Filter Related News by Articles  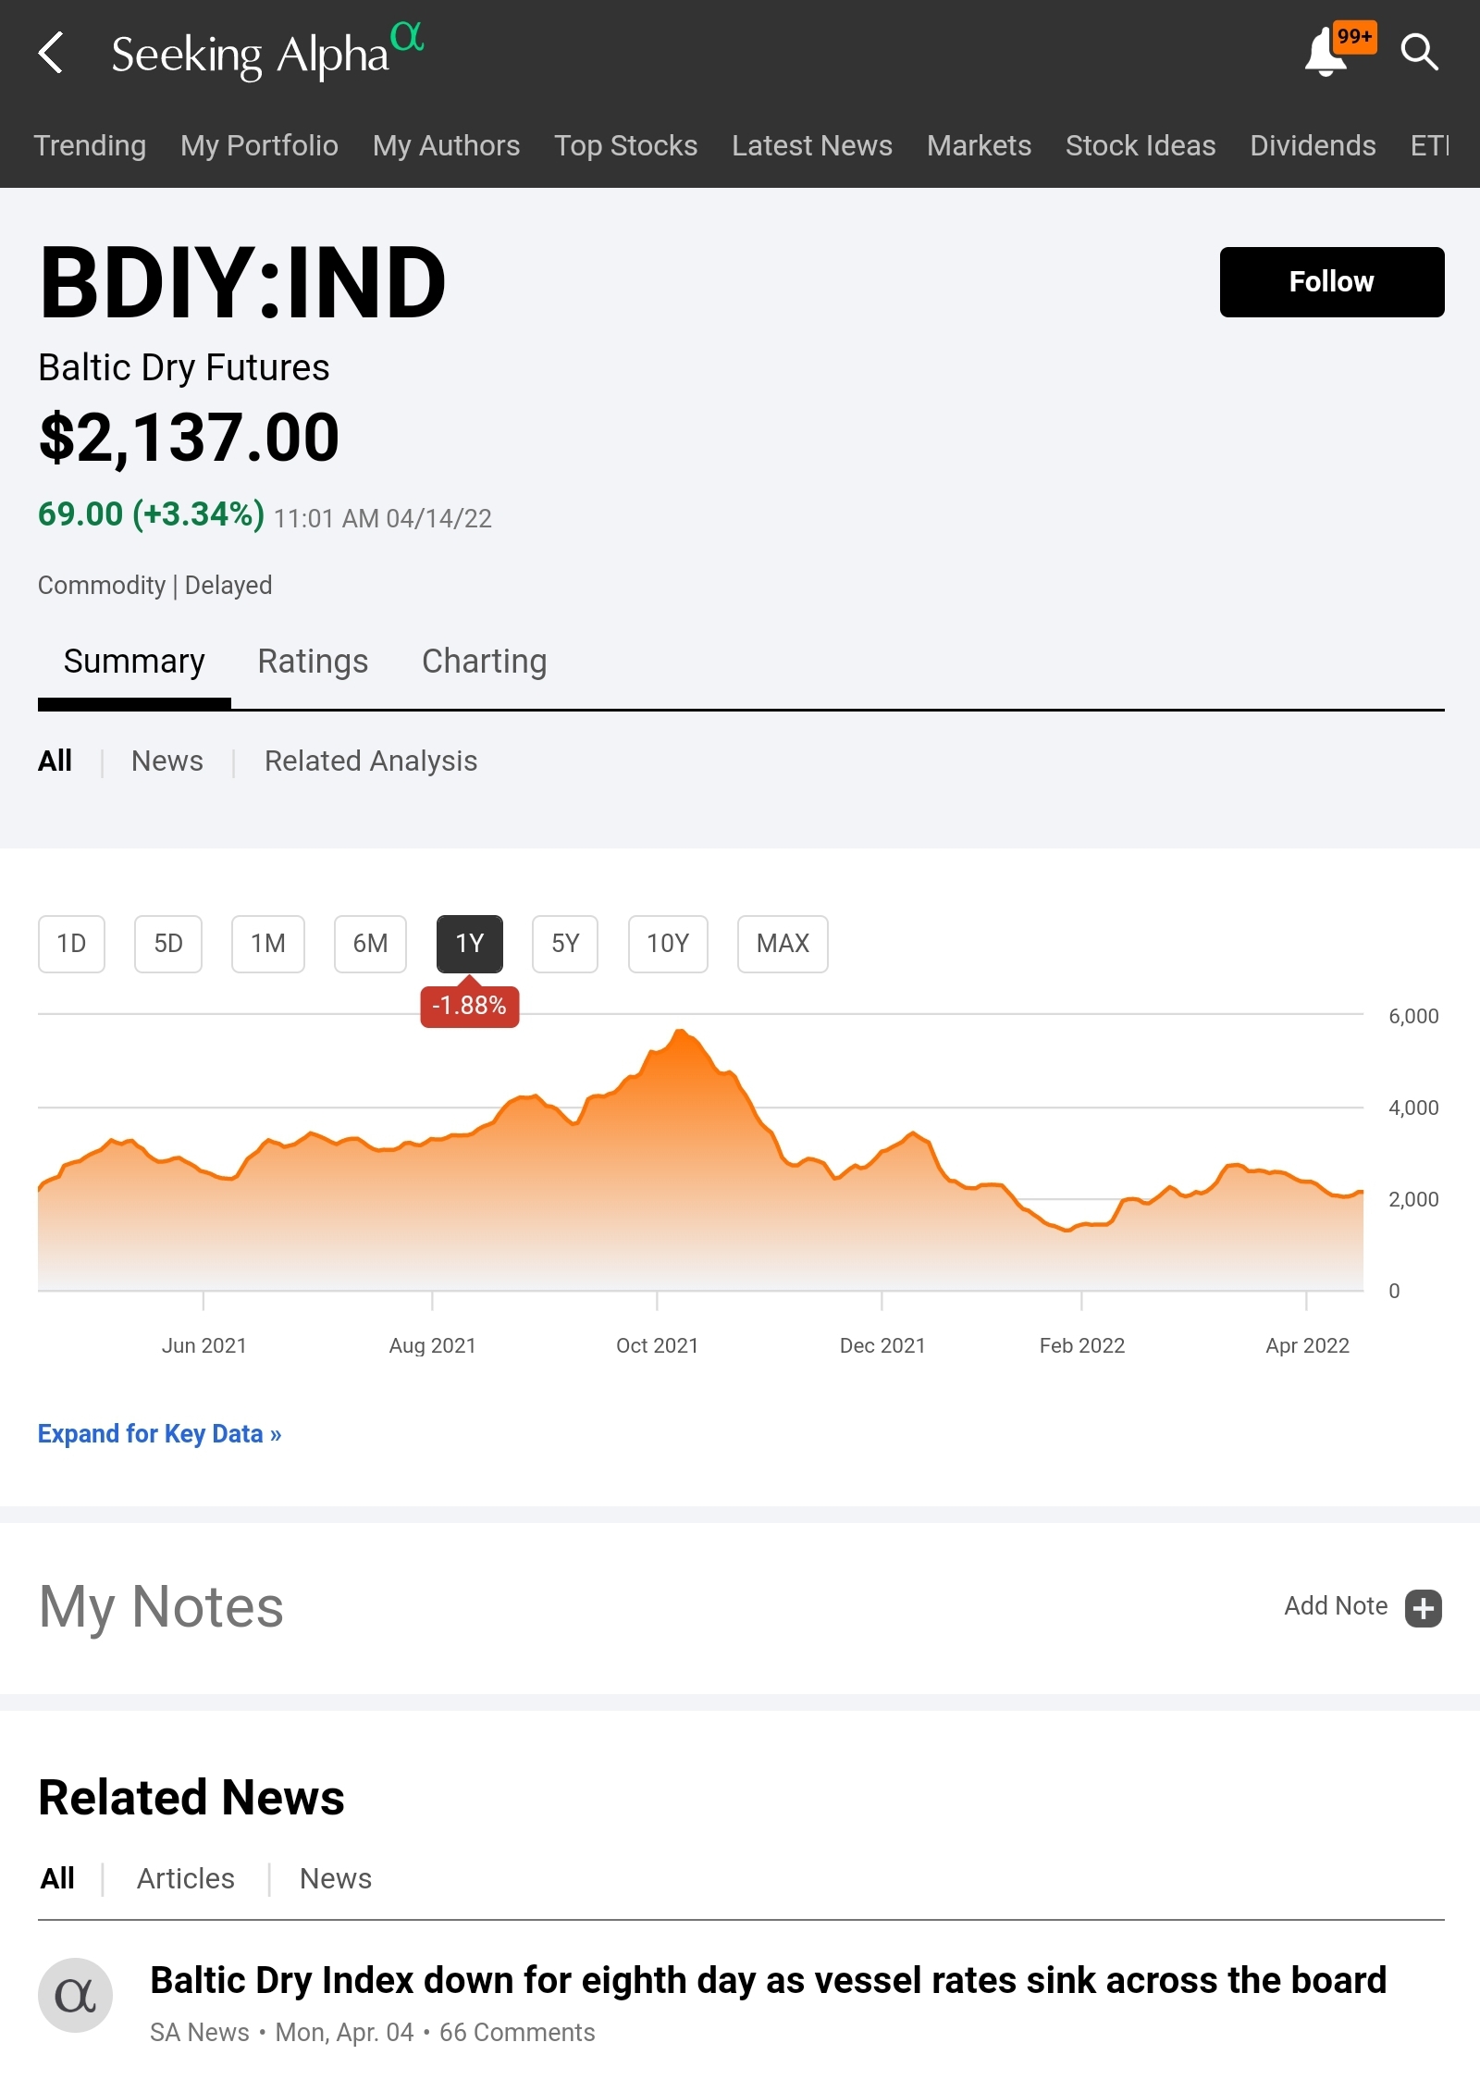tap(186, 1878)
